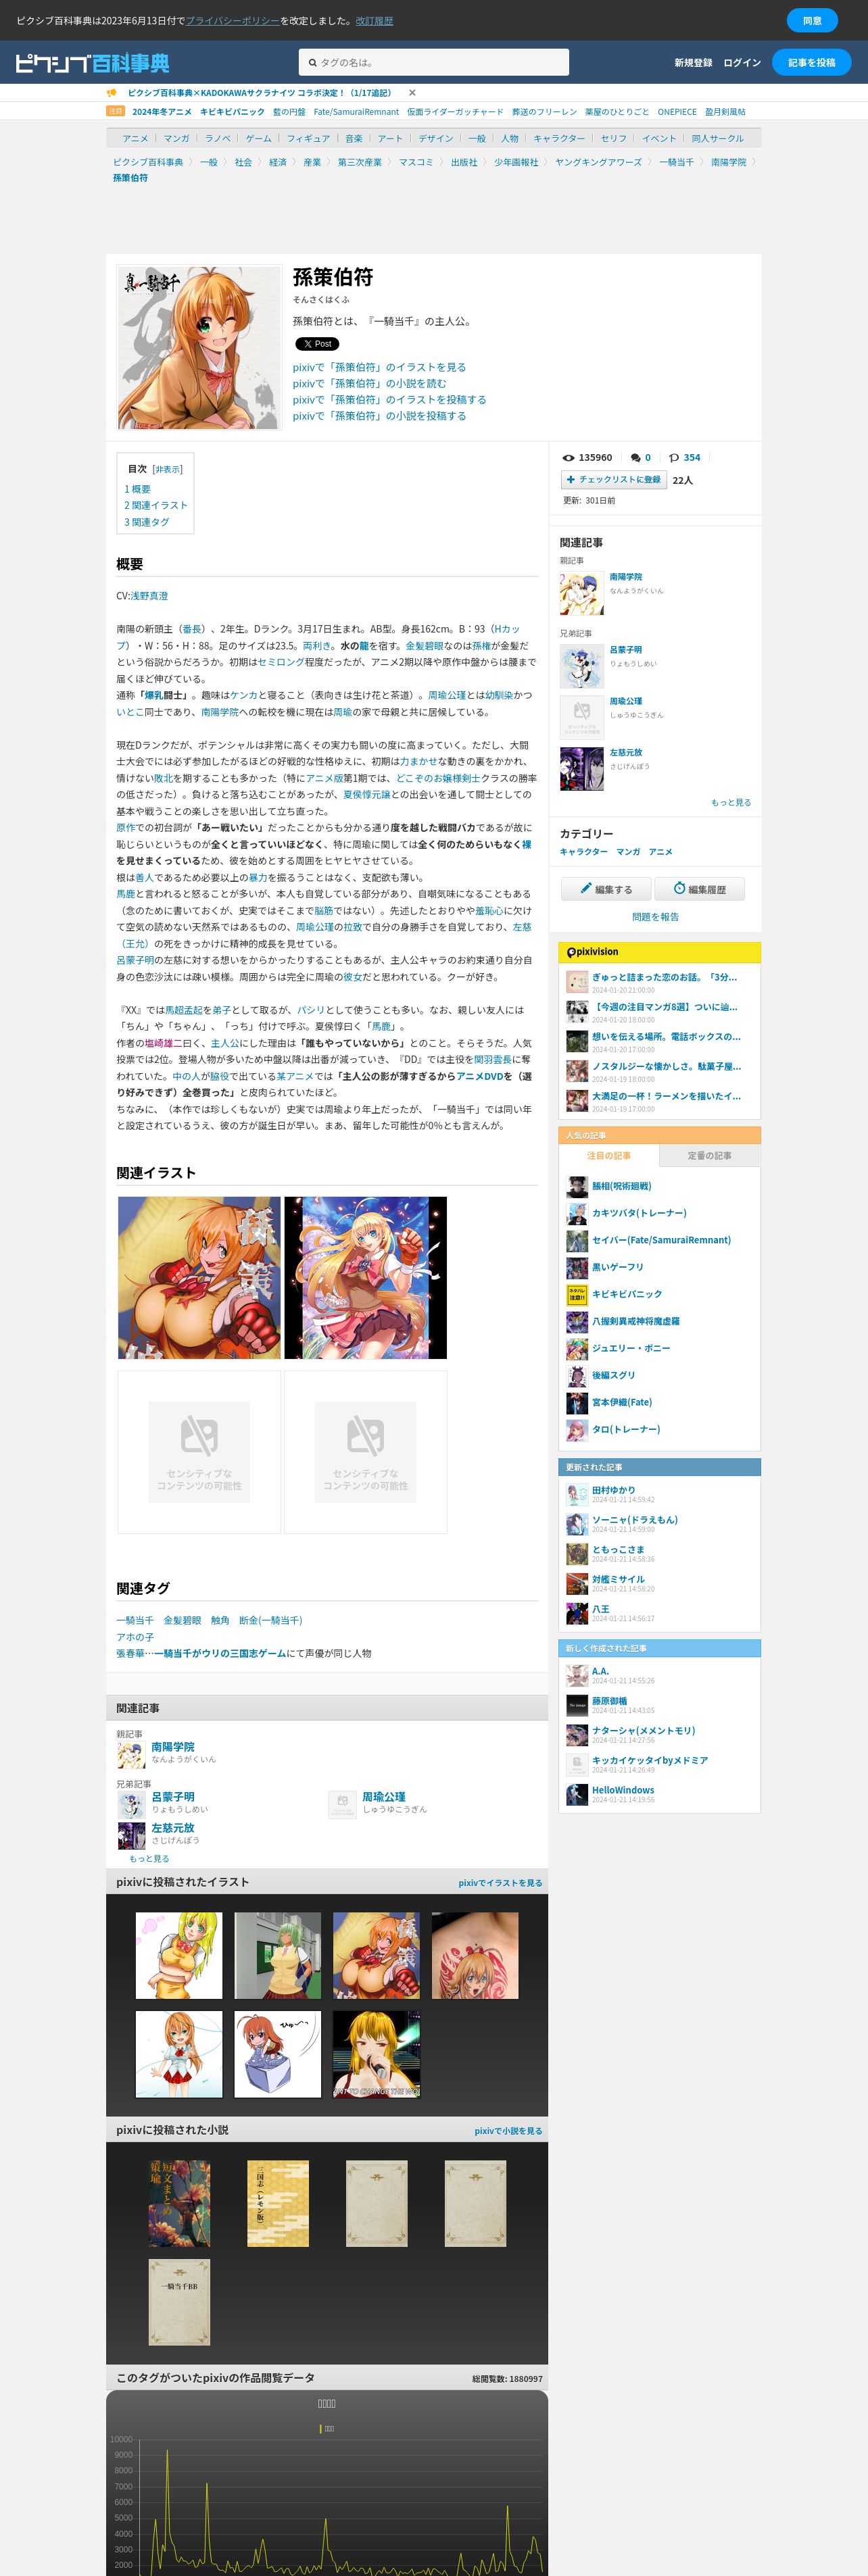Click the X Post share button

316,344
